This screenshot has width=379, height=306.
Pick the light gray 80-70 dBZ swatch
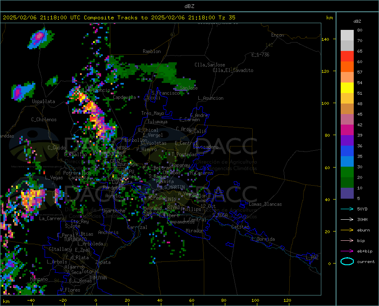click(347, 35)
